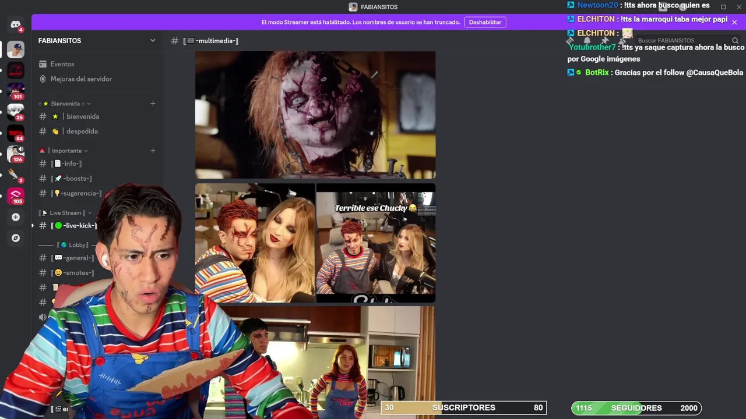Open pinned messages pin icon
746x419 pixels.
(604, 41)
